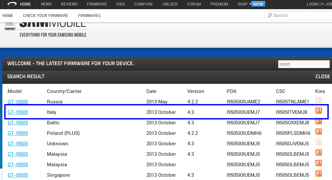Click the top bar HOME item
332x180 pixels.
point(25,4)
